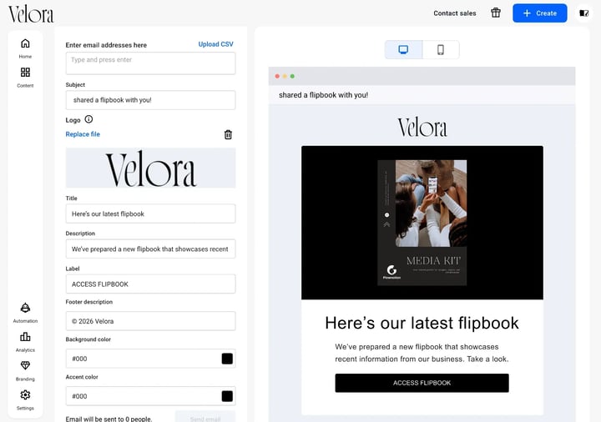Open the Background color black swatch
Screen dimensions: 601x422
pos(227,359)
